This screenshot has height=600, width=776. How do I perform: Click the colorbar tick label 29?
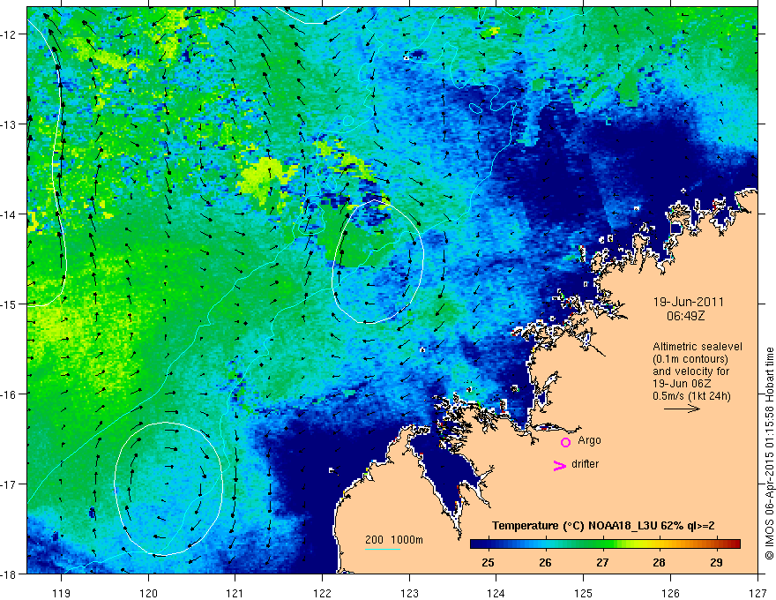(x=716, y=562)
